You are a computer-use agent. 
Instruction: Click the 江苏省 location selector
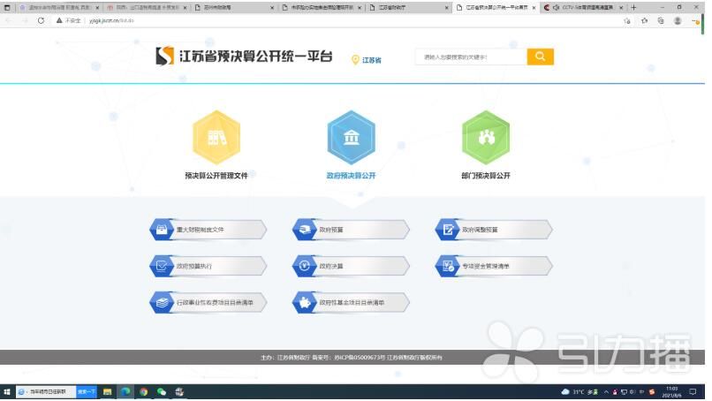(x=367, y=60)
